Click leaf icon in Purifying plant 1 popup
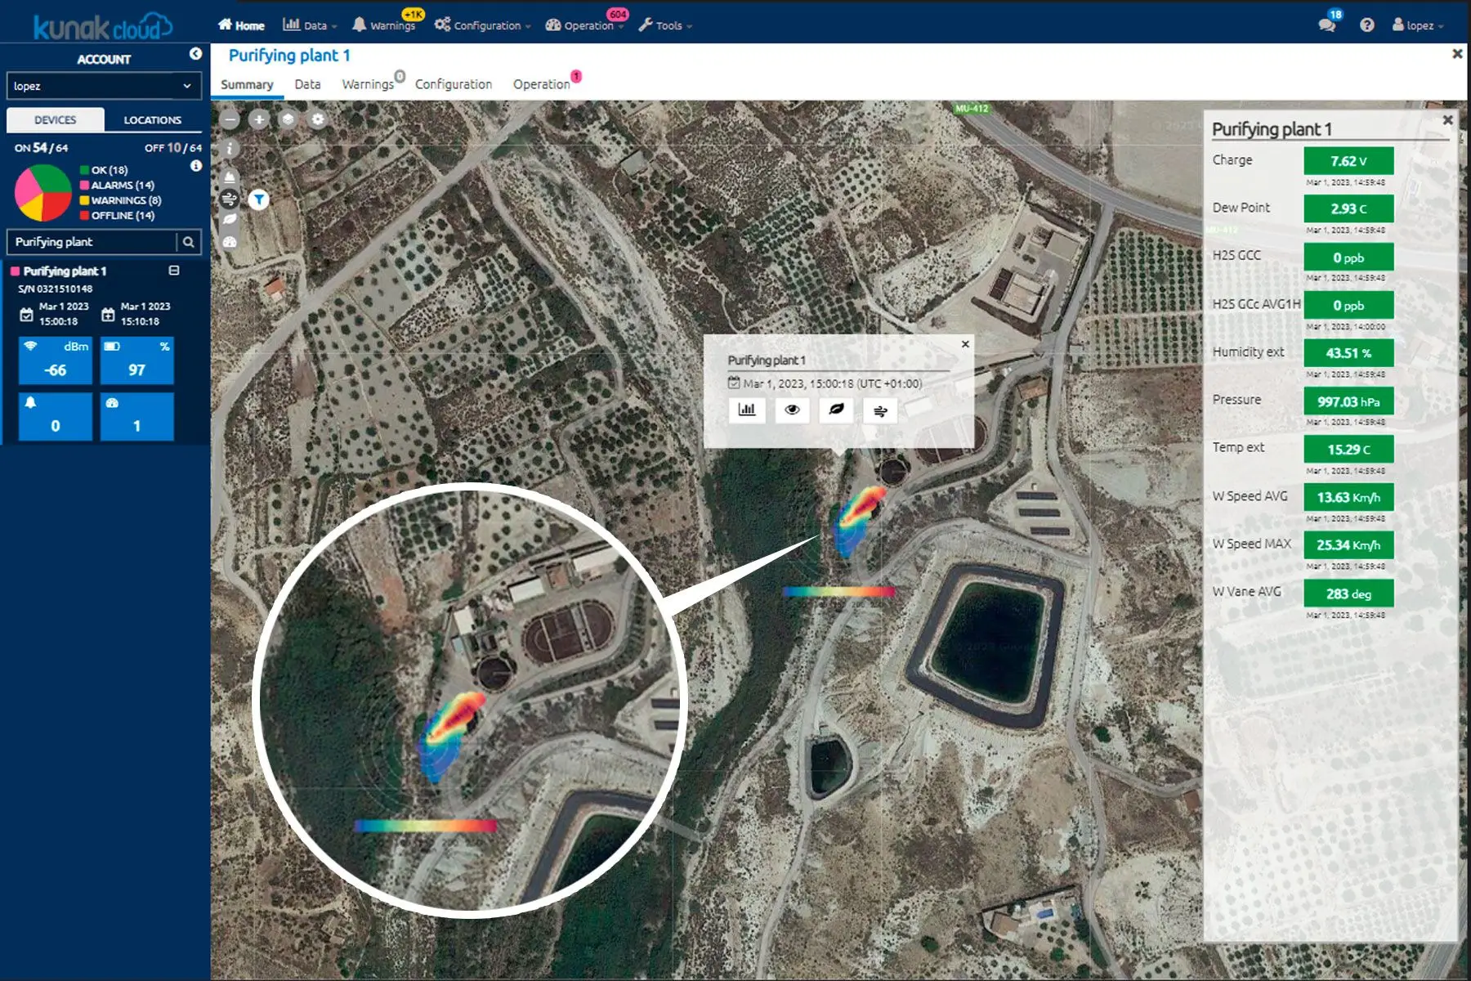1471x981 pixels. 836,410
